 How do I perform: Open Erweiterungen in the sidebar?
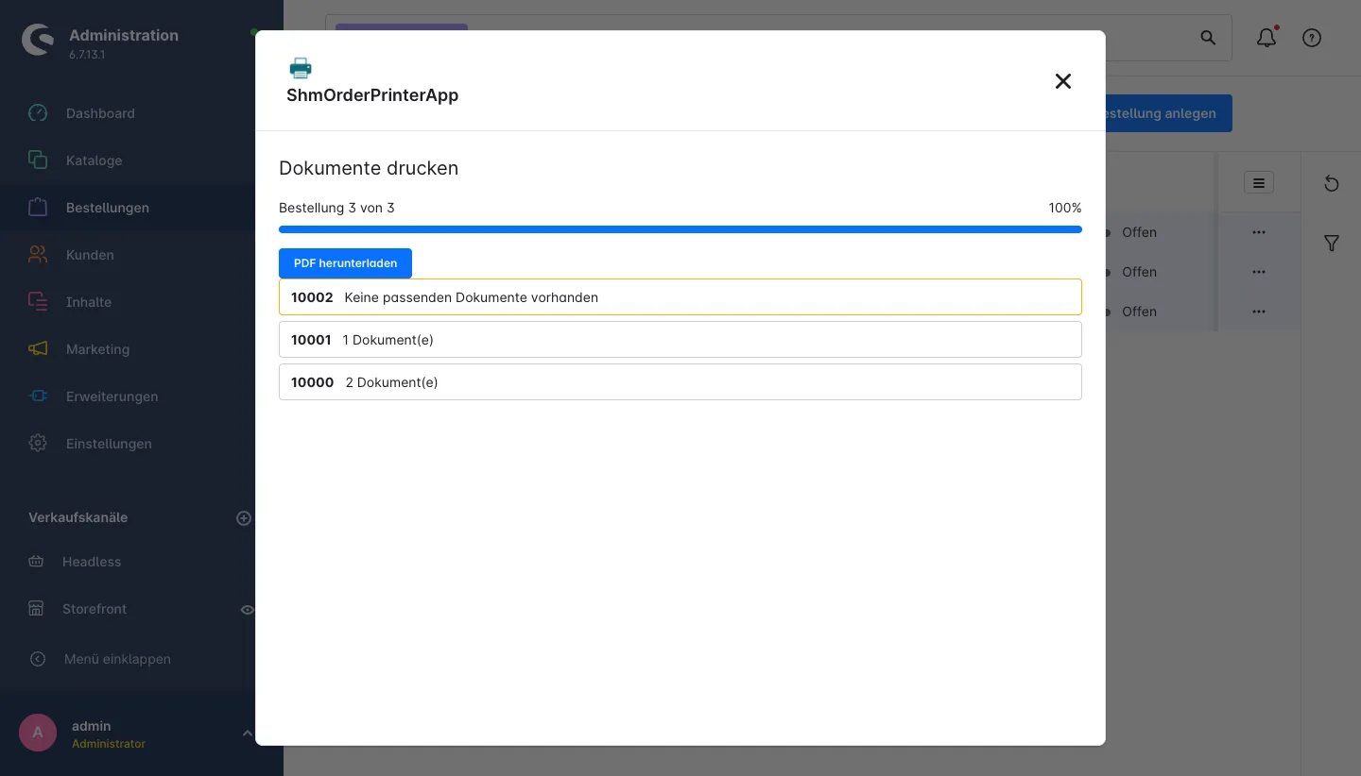coord(112,396)
